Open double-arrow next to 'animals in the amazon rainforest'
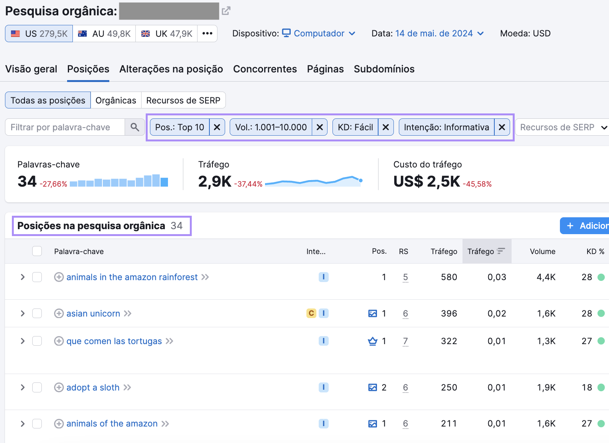Viewport: 609px width, 443px height. [205, 277]
